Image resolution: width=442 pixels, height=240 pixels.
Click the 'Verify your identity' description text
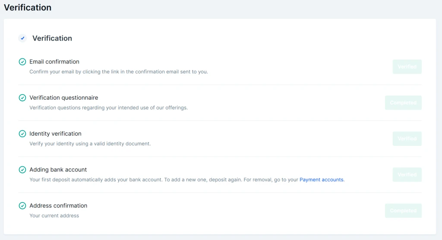[90, 144]
